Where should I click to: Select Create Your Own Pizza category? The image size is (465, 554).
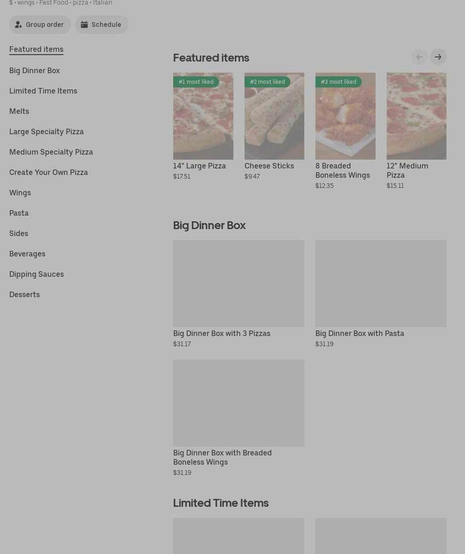(x=49, y=173)
